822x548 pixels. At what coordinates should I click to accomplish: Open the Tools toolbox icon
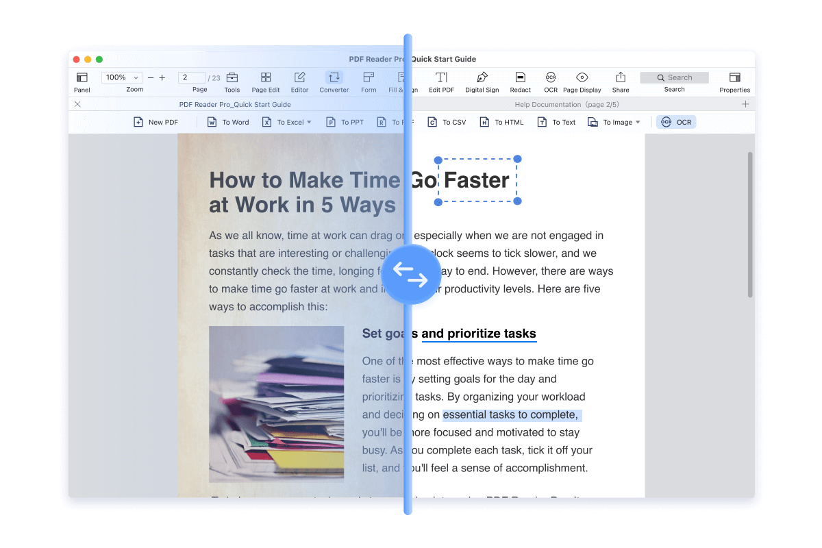(232, 77)
